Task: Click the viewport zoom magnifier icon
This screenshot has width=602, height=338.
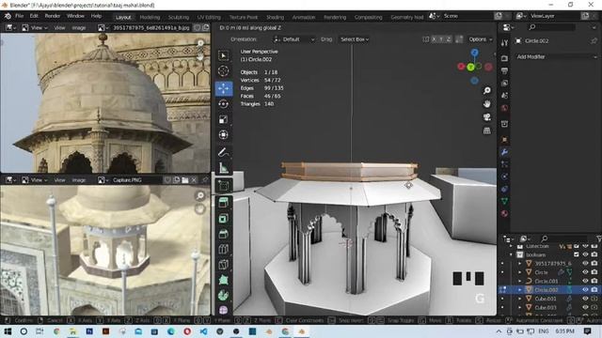Action: click(x=487, y=90)
